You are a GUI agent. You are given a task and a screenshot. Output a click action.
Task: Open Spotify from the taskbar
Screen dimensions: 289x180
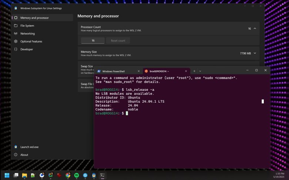[x=76, y=175]
